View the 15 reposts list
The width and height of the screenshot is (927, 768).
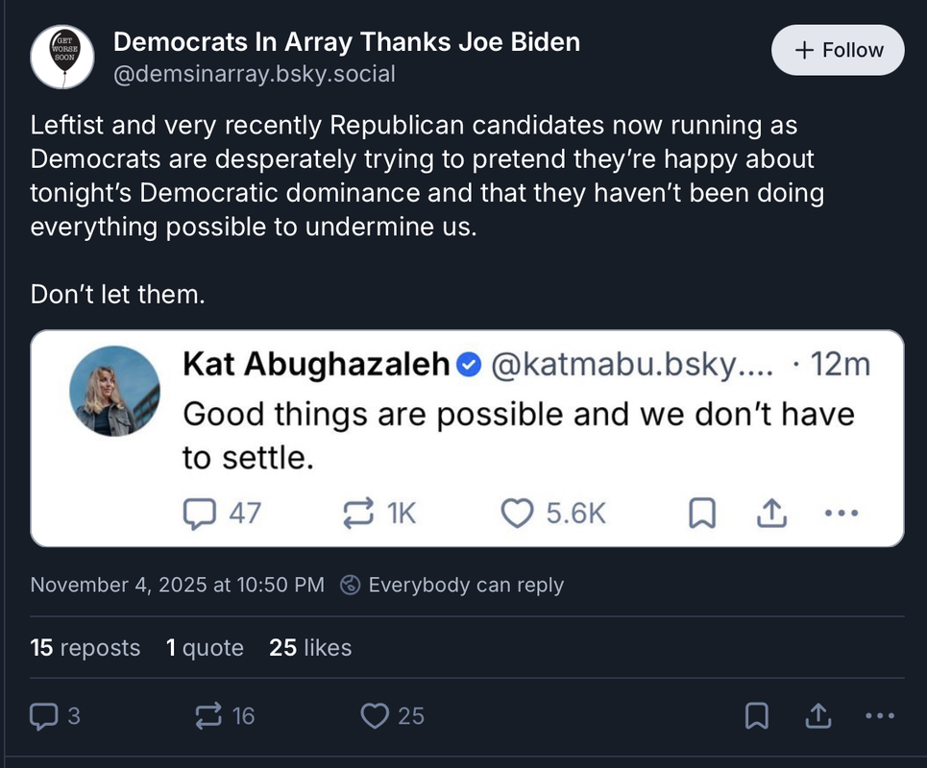coord(85,648)
